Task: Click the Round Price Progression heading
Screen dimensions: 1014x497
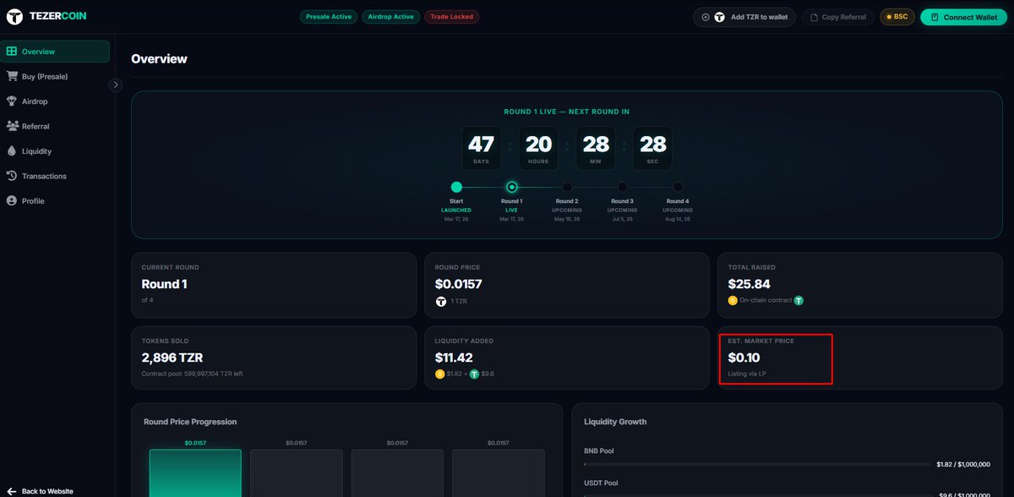Action: (x=190, y=422)
